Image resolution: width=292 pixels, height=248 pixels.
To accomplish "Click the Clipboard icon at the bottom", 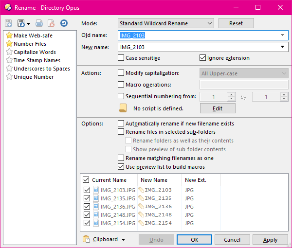I will [87, 239].
